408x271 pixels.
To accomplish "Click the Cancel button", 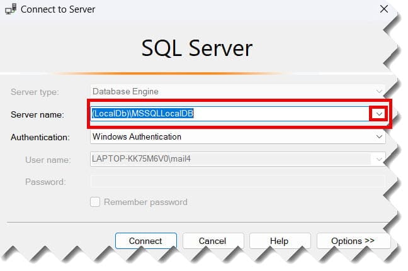I will point(213,241).
